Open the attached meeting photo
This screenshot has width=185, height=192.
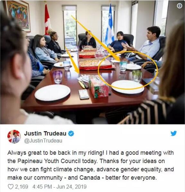coord(92,62)
